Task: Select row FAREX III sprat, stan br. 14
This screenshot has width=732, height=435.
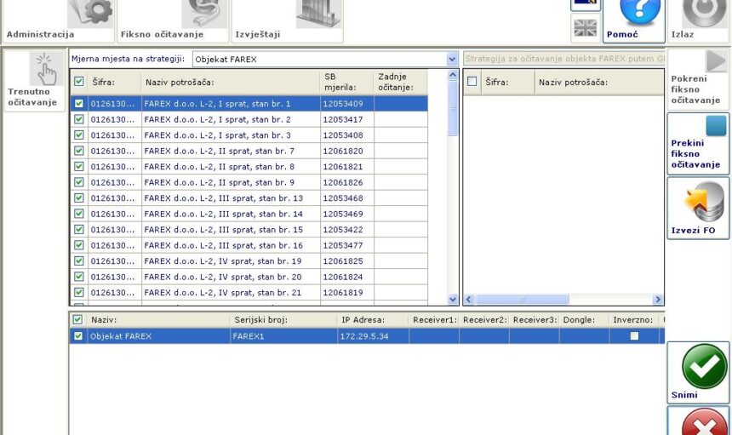Action: [249, 214]
